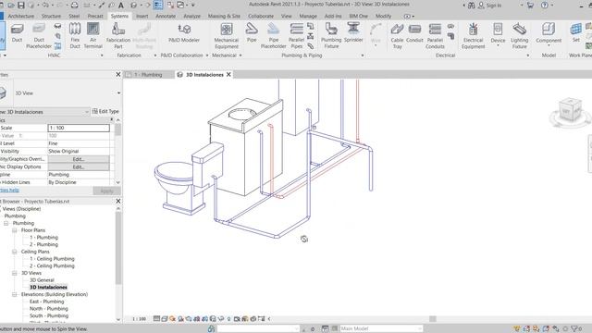
Task: Click the ViewCube in the 3D view
Action: pos(570,110)
